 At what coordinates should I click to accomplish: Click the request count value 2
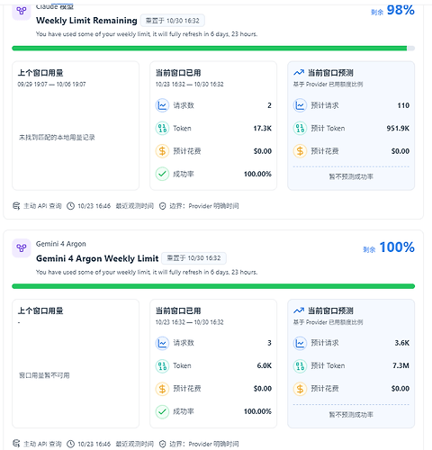269,105
